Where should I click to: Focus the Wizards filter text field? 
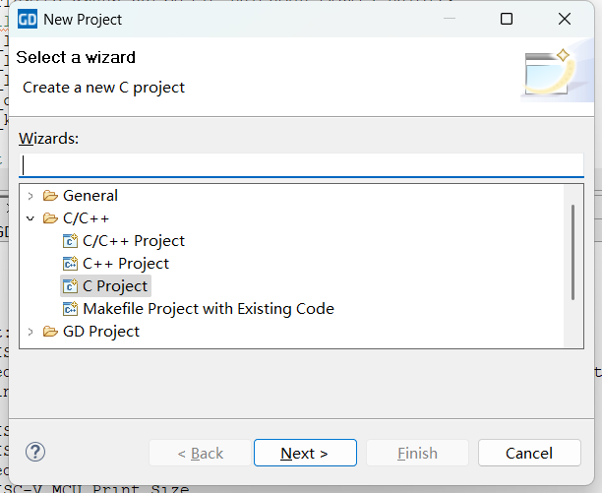coord(301,165)
